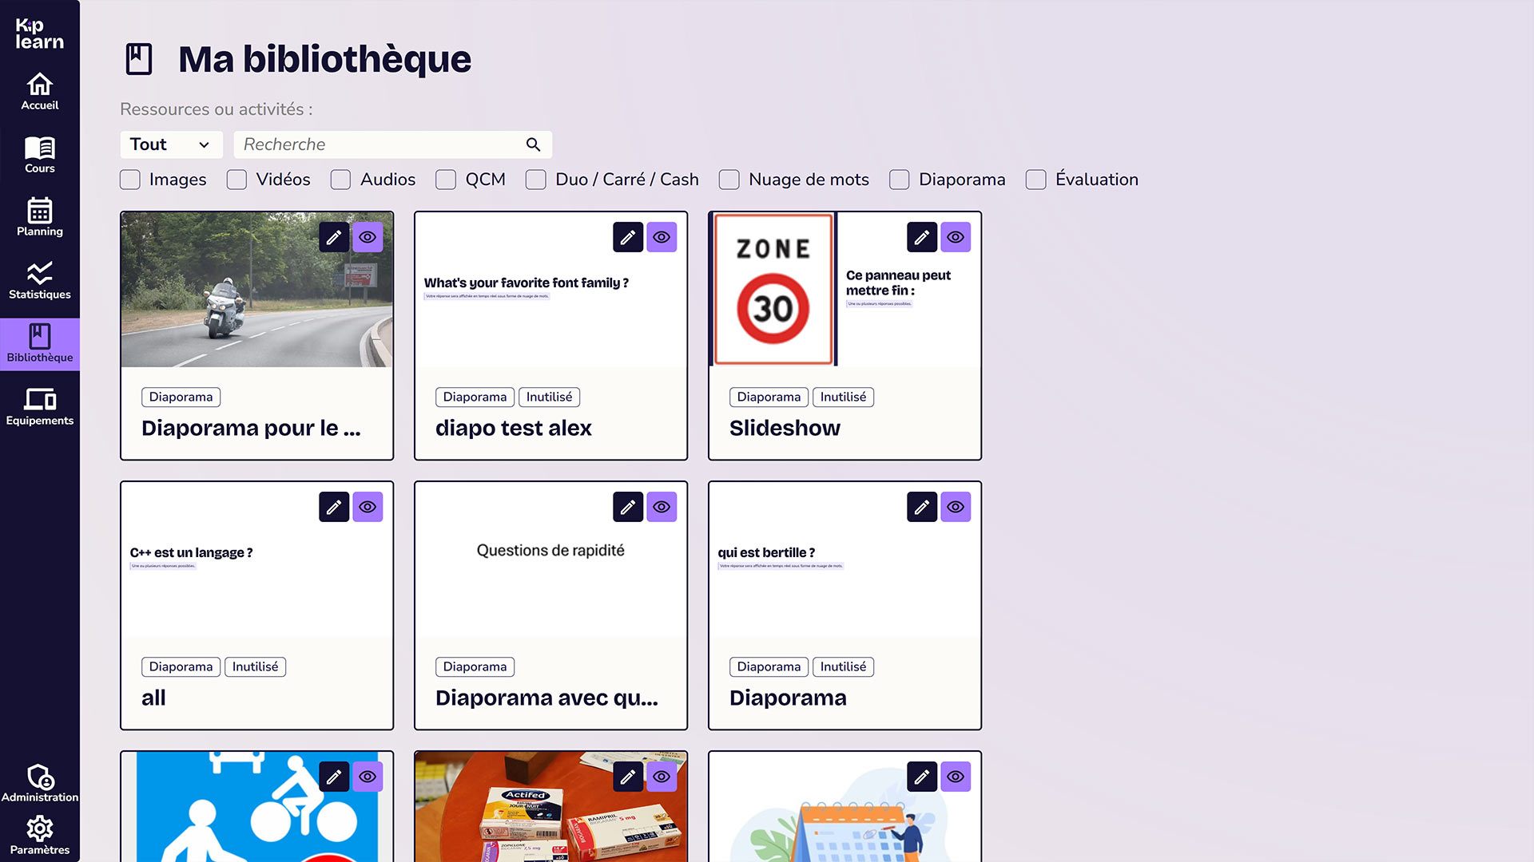The height and width of the screenshot is (862, 1534).
Task: Edit the calendar illustration card
Action: [922, 777]
